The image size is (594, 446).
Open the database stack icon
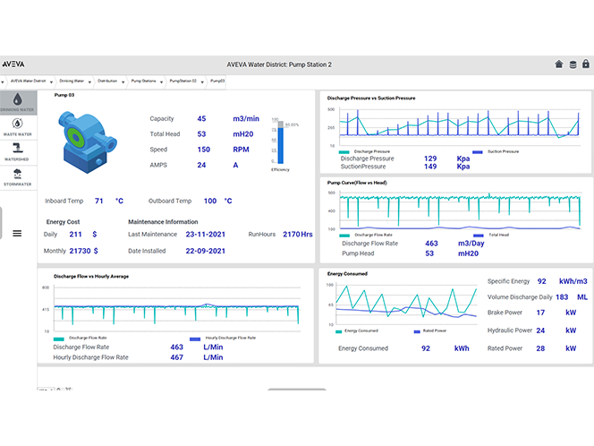pyautogui.click(x=572, y=64)
